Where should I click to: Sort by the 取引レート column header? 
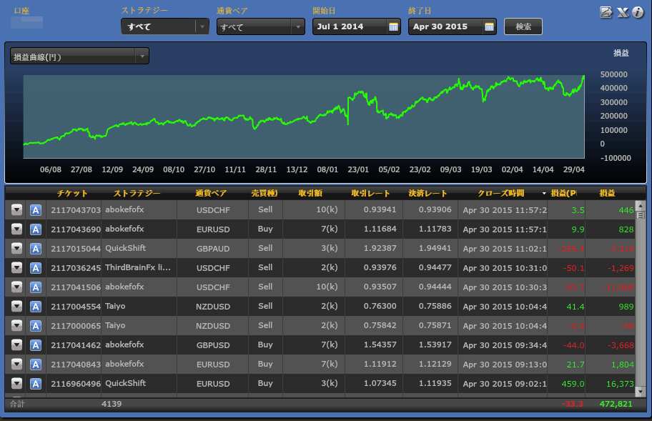[x=370, y=193]
